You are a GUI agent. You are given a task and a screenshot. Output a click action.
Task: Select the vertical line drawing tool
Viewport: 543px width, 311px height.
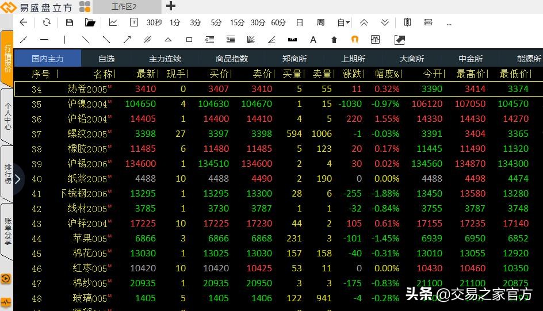65,40
